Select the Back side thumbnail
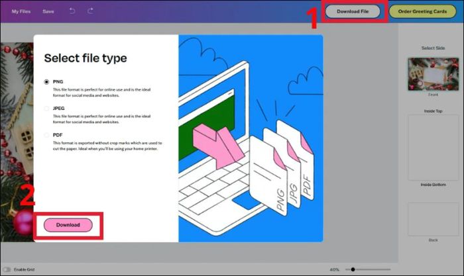 pyautogui.click(x=433, y=219)
